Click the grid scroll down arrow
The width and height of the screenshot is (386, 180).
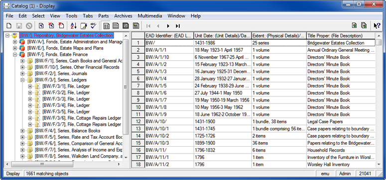379,164
